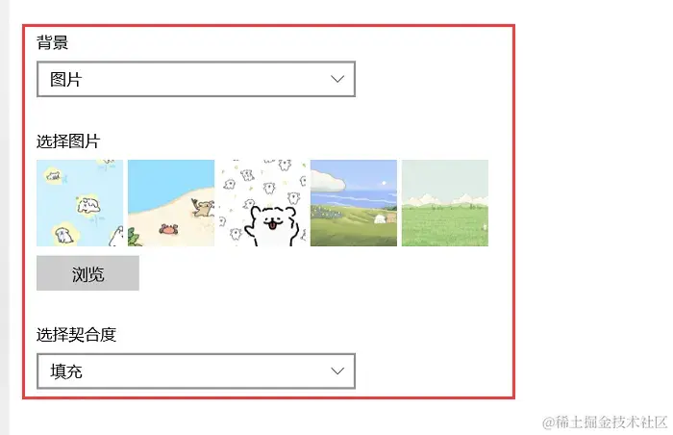The height and width of the screenshot is (435, 673).
Task: Click the chevron arrow of 填充 combo box
Action: point(337,371)
